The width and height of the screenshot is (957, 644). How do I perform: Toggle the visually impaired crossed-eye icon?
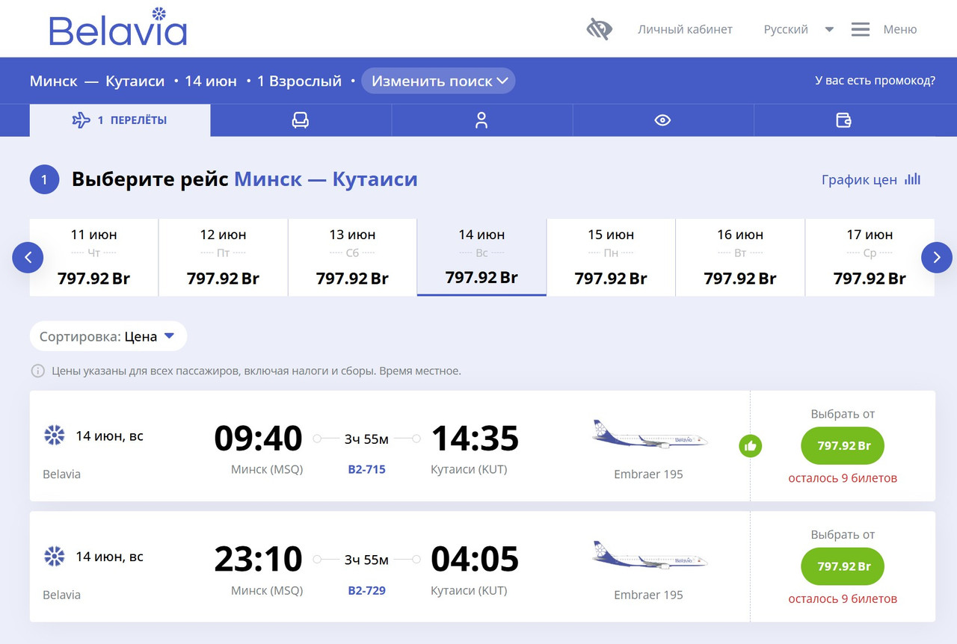tap(599, 29)
